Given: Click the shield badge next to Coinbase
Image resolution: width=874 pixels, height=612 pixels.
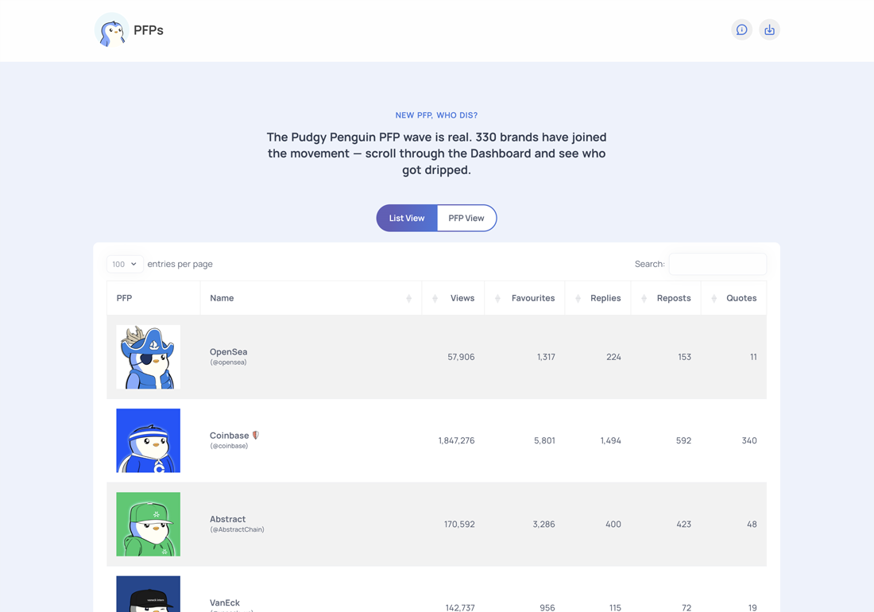Looking at the screenshot, I should (256, 436).
